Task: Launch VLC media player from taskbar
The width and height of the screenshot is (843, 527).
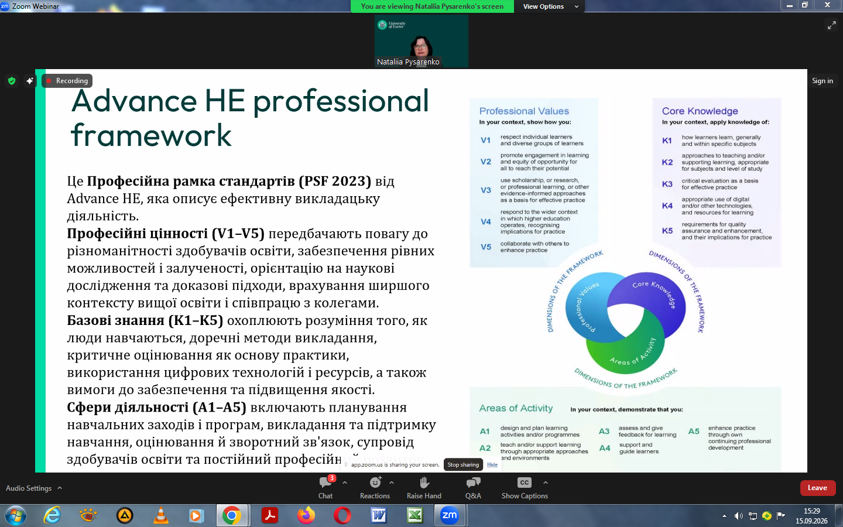Action: click(161, 515)
